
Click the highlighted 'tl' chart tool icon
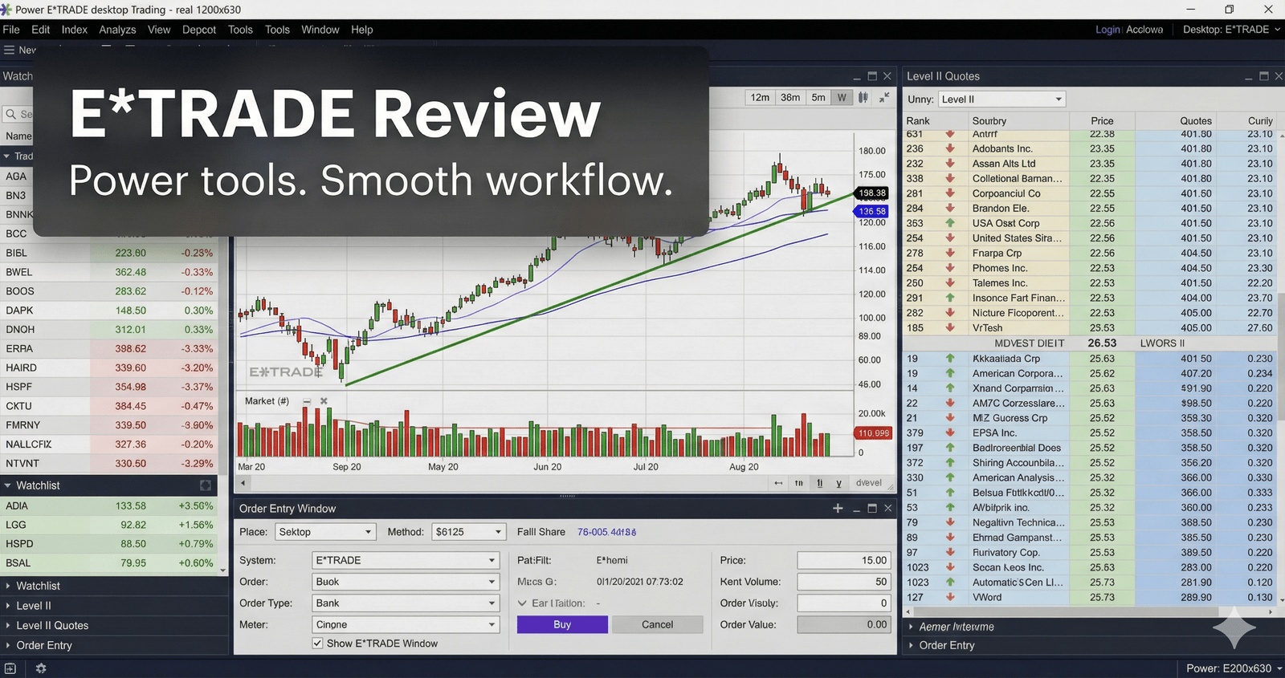819,483
